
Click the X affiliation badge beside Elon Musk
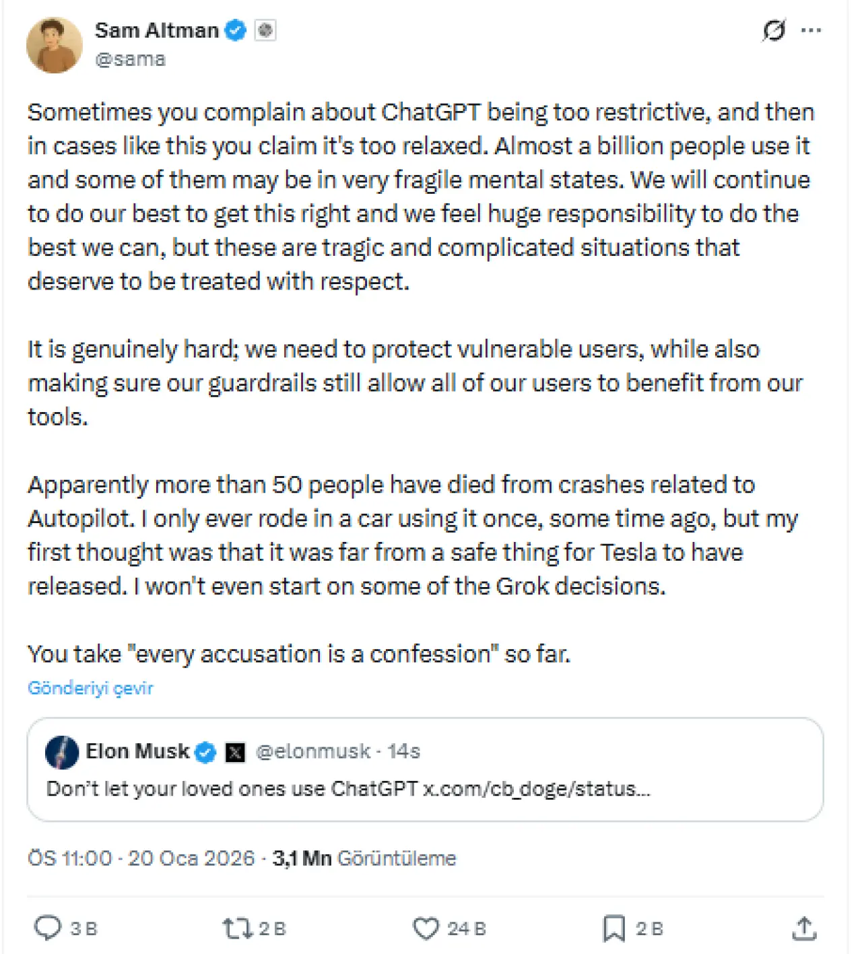point(235,752)
